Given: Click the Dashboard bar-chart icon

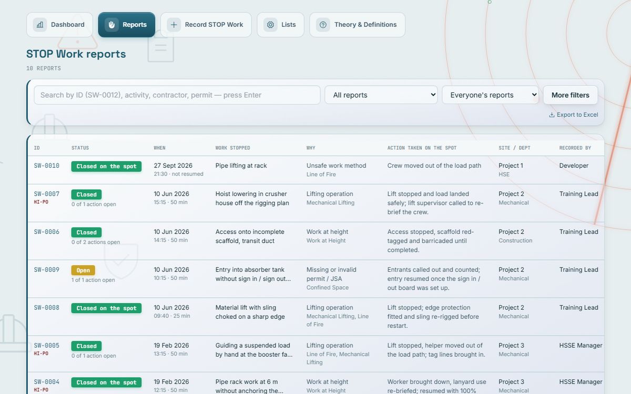Looking at the screenshot, I should tap(40, 25).
